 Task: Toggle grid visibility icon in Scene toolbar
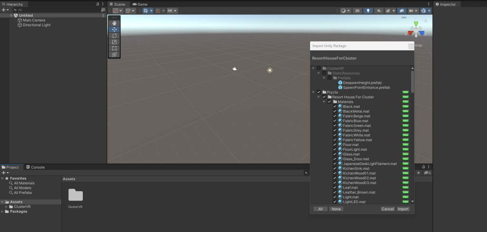click(146, 10)
